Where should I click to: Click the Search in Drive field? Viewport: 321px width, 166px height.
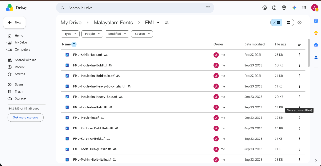coord(135,8)
